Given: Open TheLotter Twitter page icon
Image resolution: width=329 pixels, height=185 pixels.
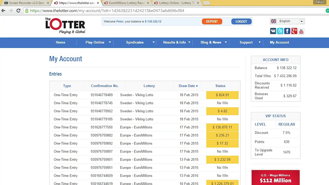Looking at the screenshot, I should (280, 31).
